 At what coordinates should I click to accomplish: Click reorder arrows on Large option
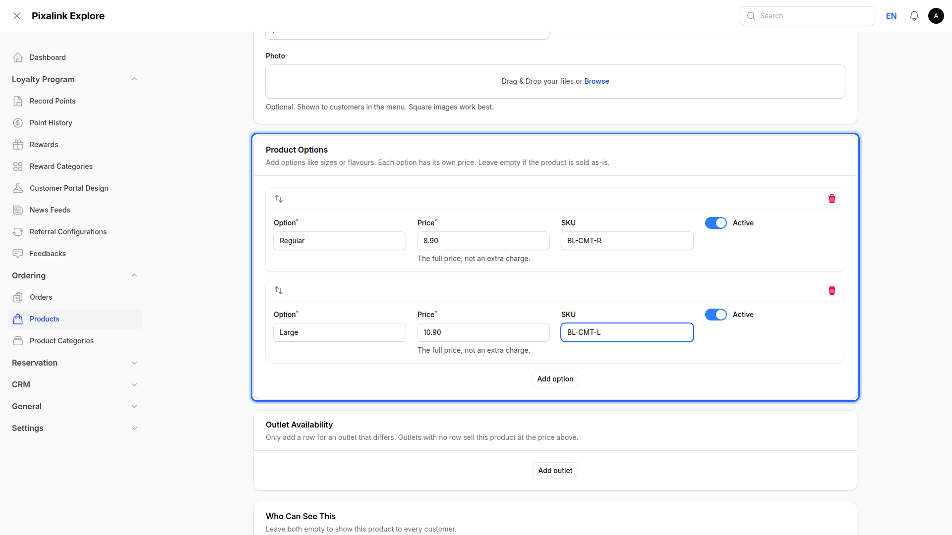tap(279, 290)
